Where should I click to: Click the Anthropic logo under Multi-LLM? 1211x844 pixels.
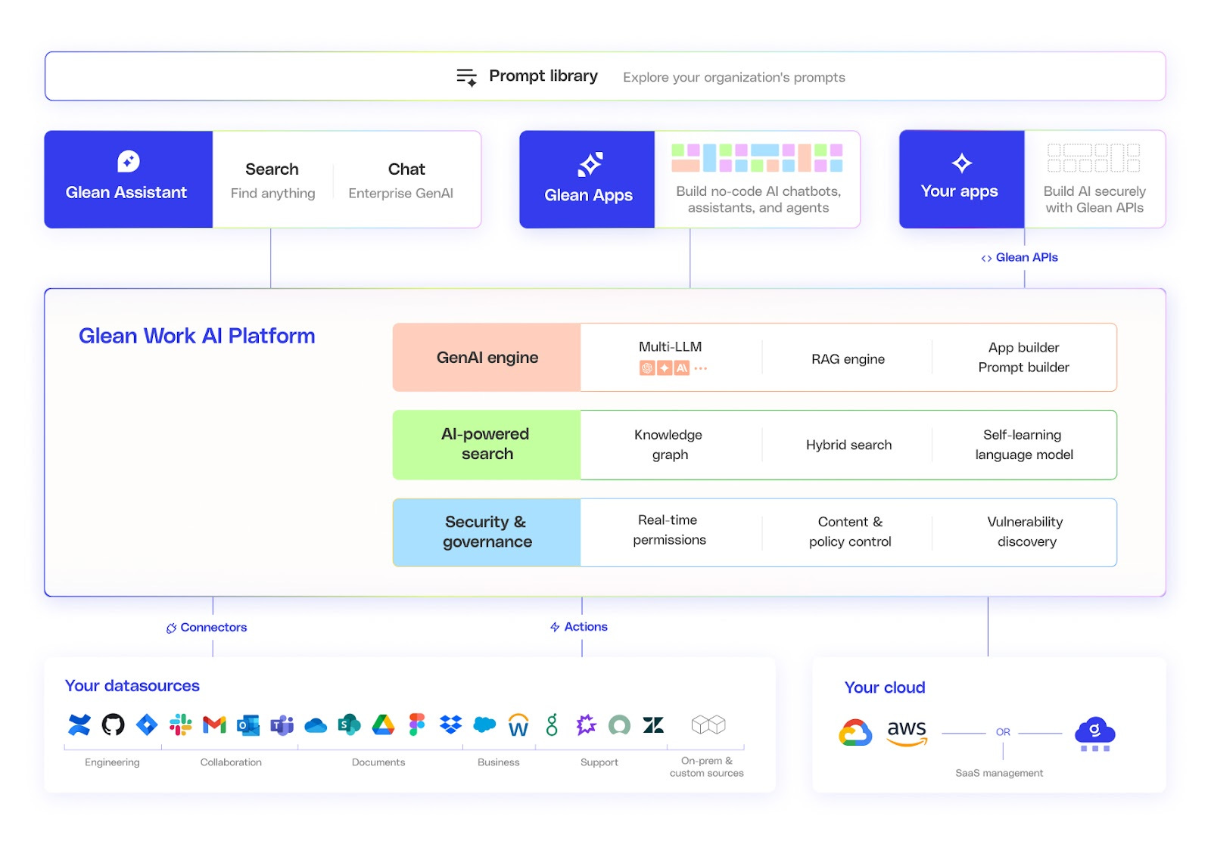[x=682, y=368]
